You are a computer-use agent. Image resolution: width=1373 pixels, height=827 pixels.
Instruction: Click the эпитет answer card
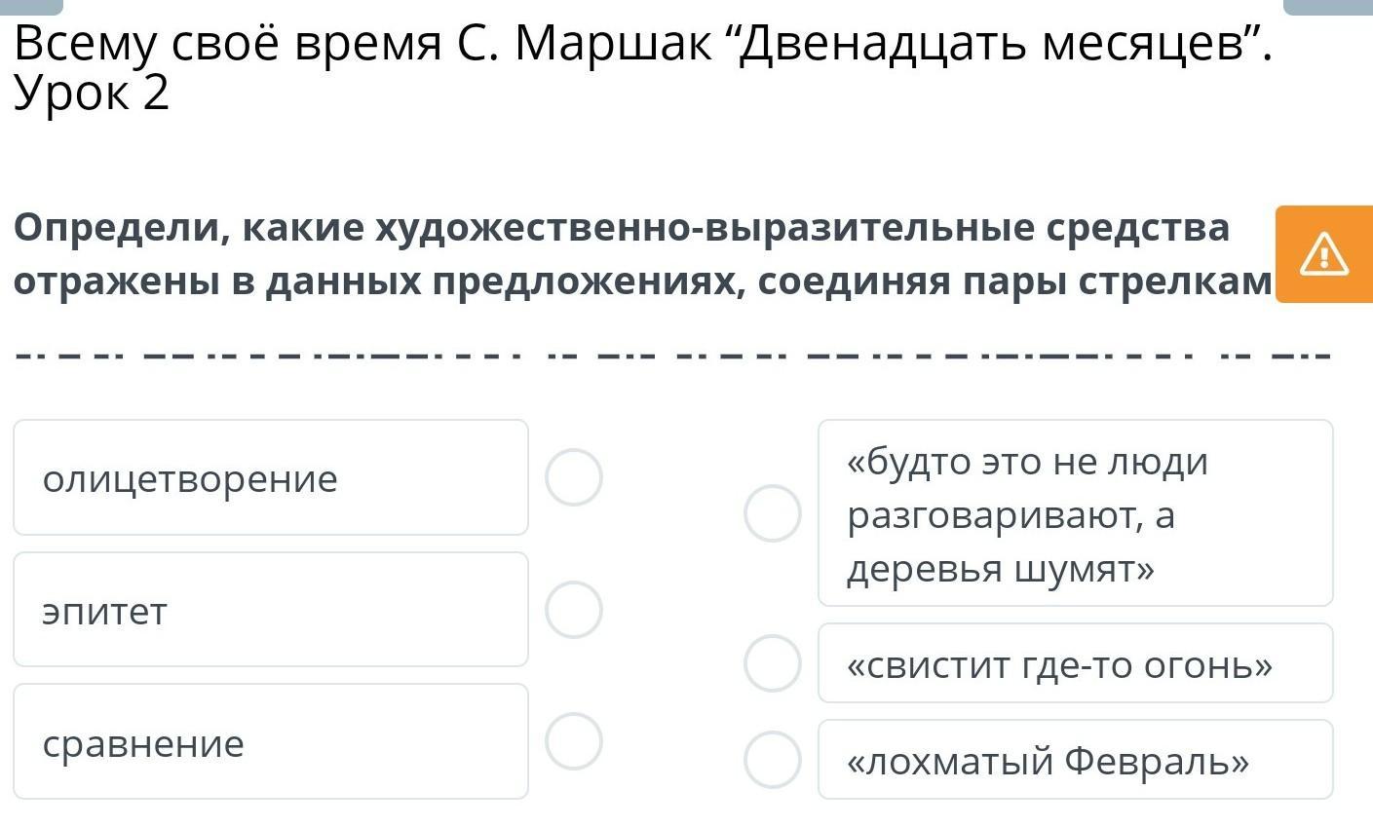pyautogui.click(x=271, y=610)
